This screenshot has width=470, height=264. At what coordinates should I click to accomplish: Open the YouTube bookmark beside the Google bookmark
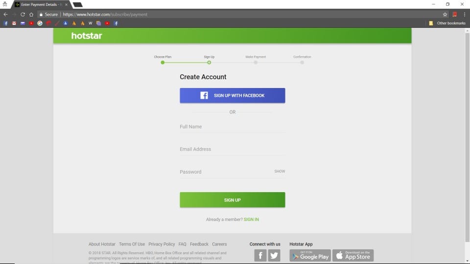click(x=31, y=23)
